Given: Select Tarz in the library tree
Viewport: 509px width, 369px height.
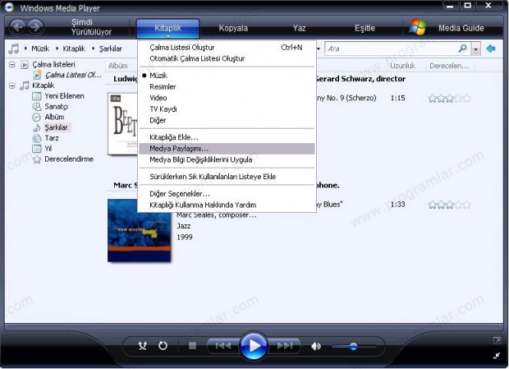Looking at the screenshot, I should coord(51,138).
